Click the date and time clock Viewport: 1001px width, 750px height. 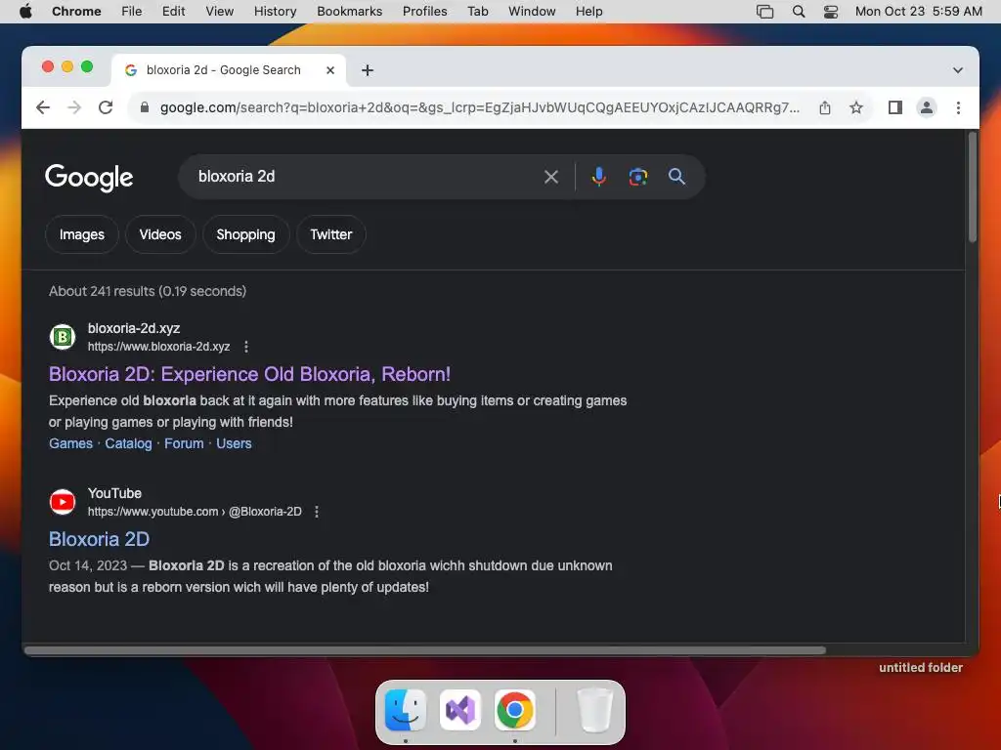pos(918,12)
